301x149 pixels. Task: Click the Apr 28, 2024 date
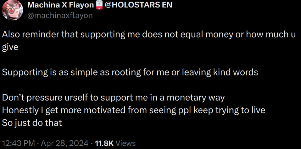[x=64, y=143]
